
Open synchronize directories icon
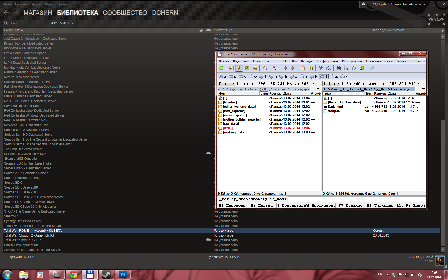pyautogui.click(x=354, y=68)
